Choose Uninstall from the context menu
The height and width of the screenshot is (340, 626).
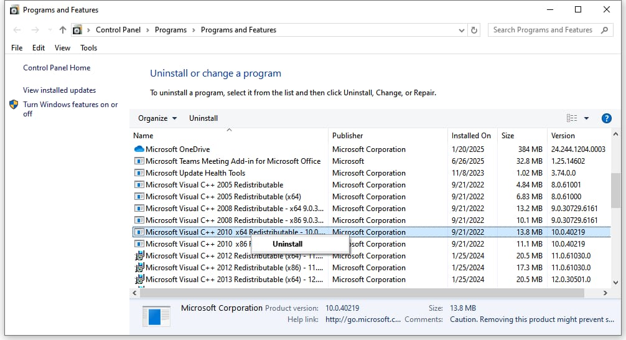[x=287, y=244]
